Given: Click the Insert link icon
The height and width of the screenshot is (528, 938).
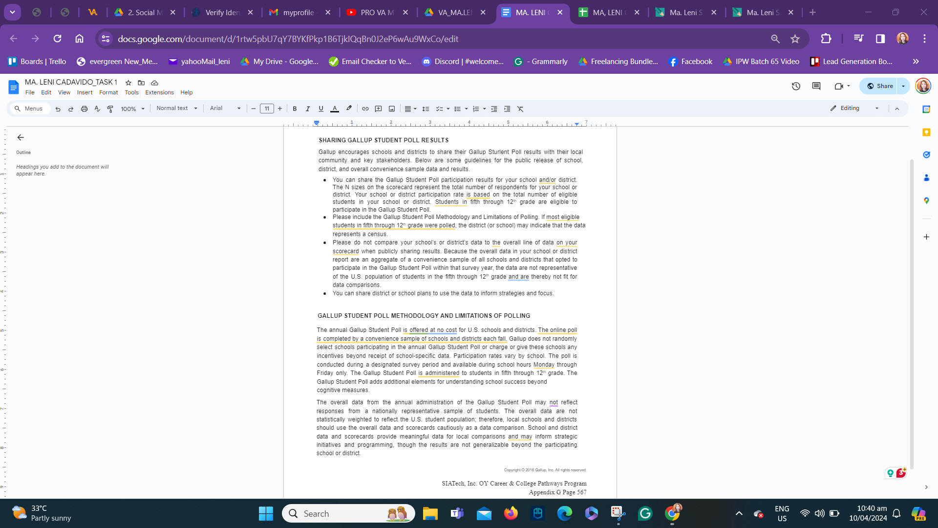Looking at the screenshot, I should pos(365,109).
